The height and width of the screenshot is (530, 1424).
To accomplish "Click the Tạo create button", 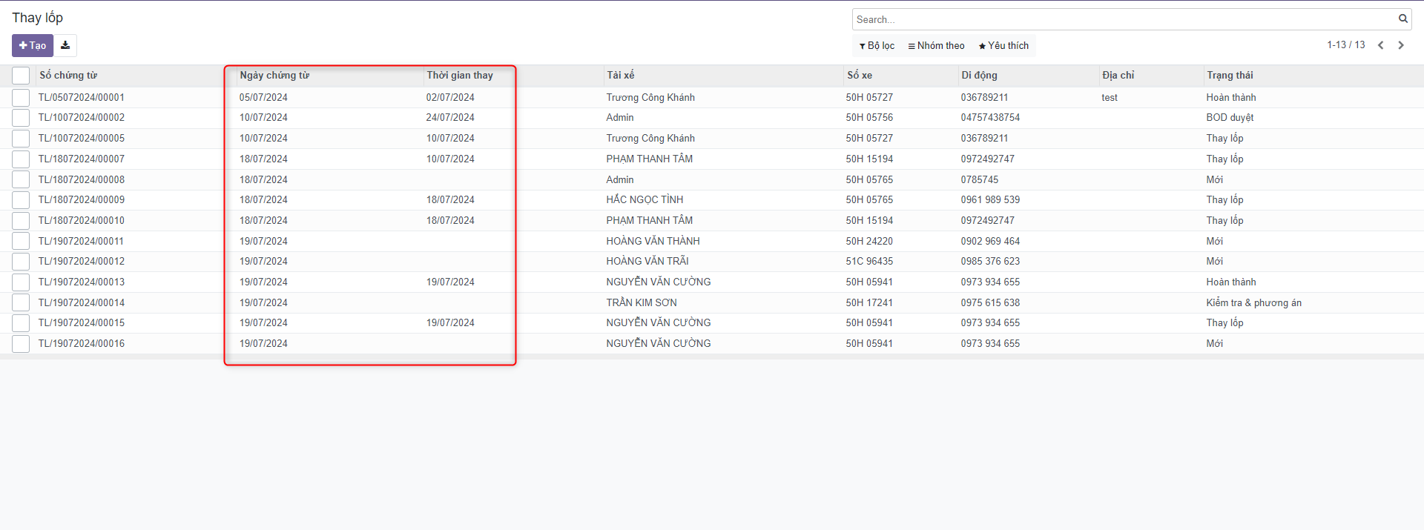I will (x=33, y=45).
